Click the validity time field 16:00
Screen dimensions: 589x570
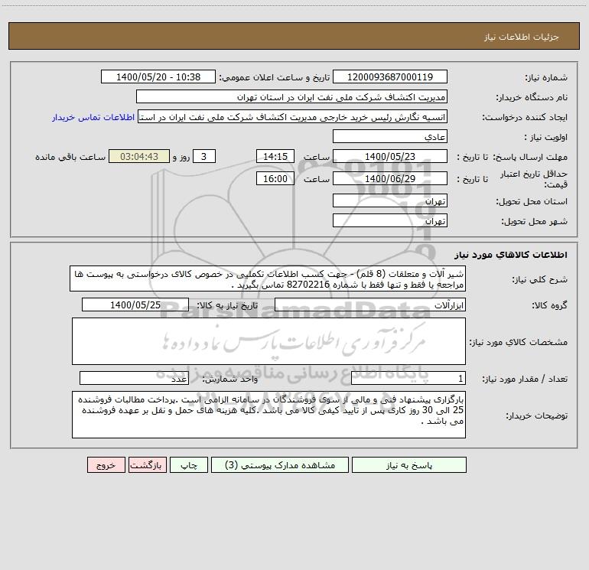point(275,178)
